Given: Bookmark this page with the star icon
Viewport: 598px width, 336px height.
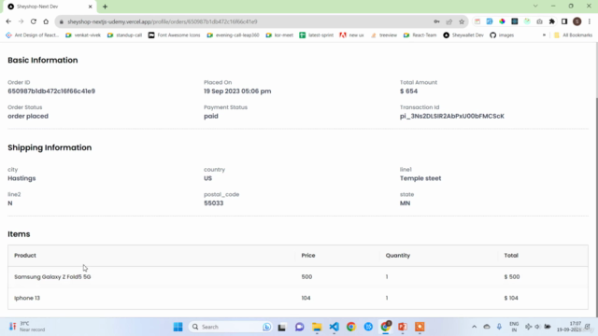Looking at the screenshot, I should (x=462, y=21).
